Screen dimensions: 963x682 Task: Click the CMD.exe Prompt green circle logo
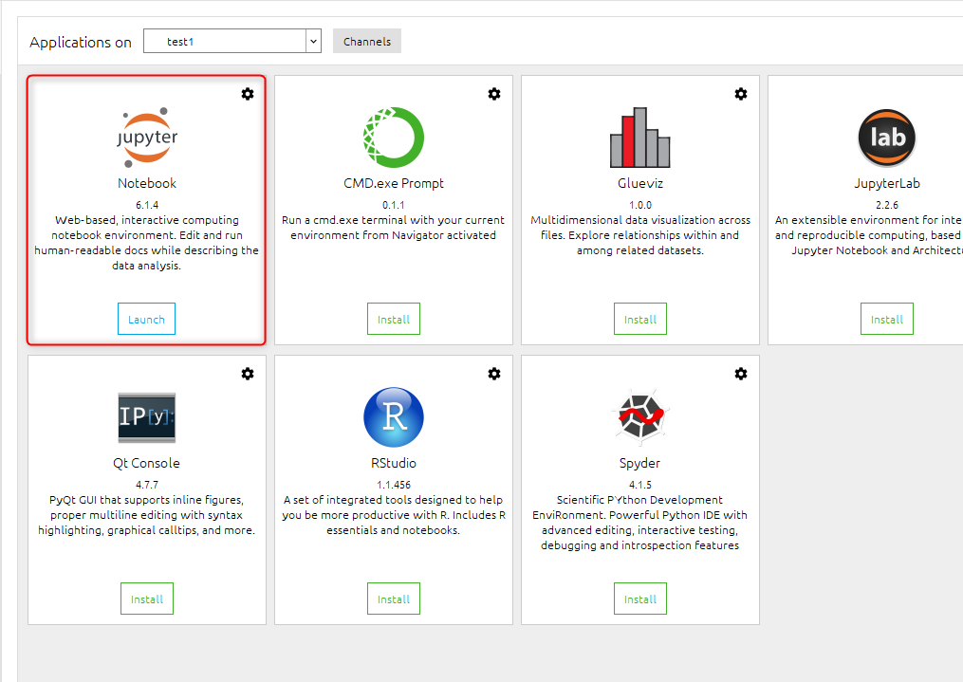(x=394, y=138)
